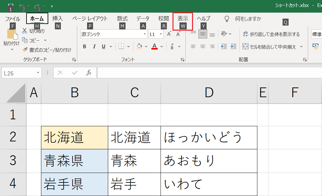
Task: Open copy options dropdown arrow
Action: tap(45, 40)
